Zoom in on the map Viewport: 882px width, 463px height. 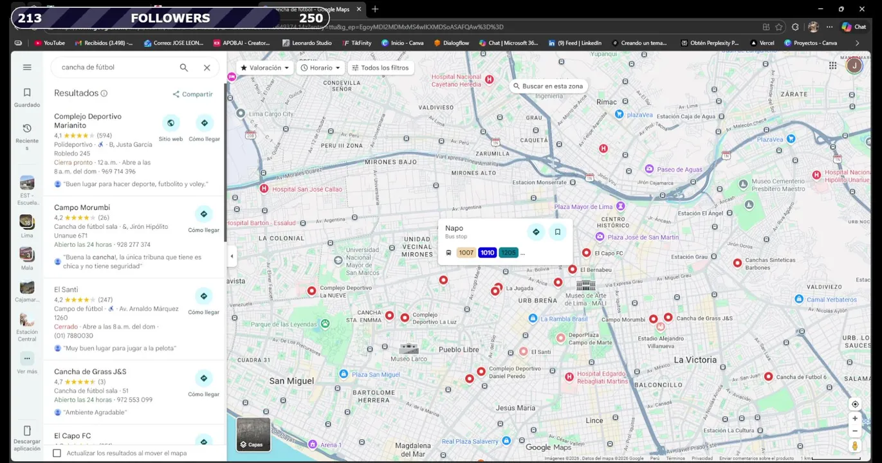[x=855, y=419]
